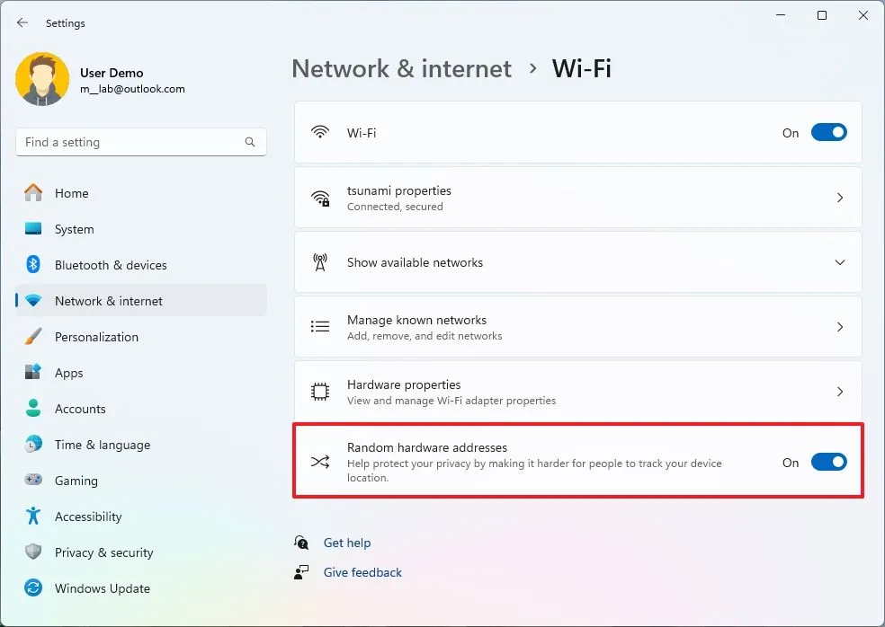The width and height of the screenshot is (885, 627).
Task: Click the Personalization paintbrush icon
Action: pos(33,337)
